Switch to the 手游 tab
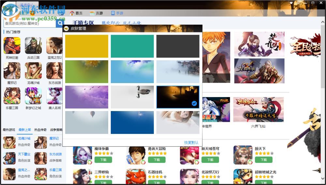Screen dimensions: 326x185 coord(117,13)
